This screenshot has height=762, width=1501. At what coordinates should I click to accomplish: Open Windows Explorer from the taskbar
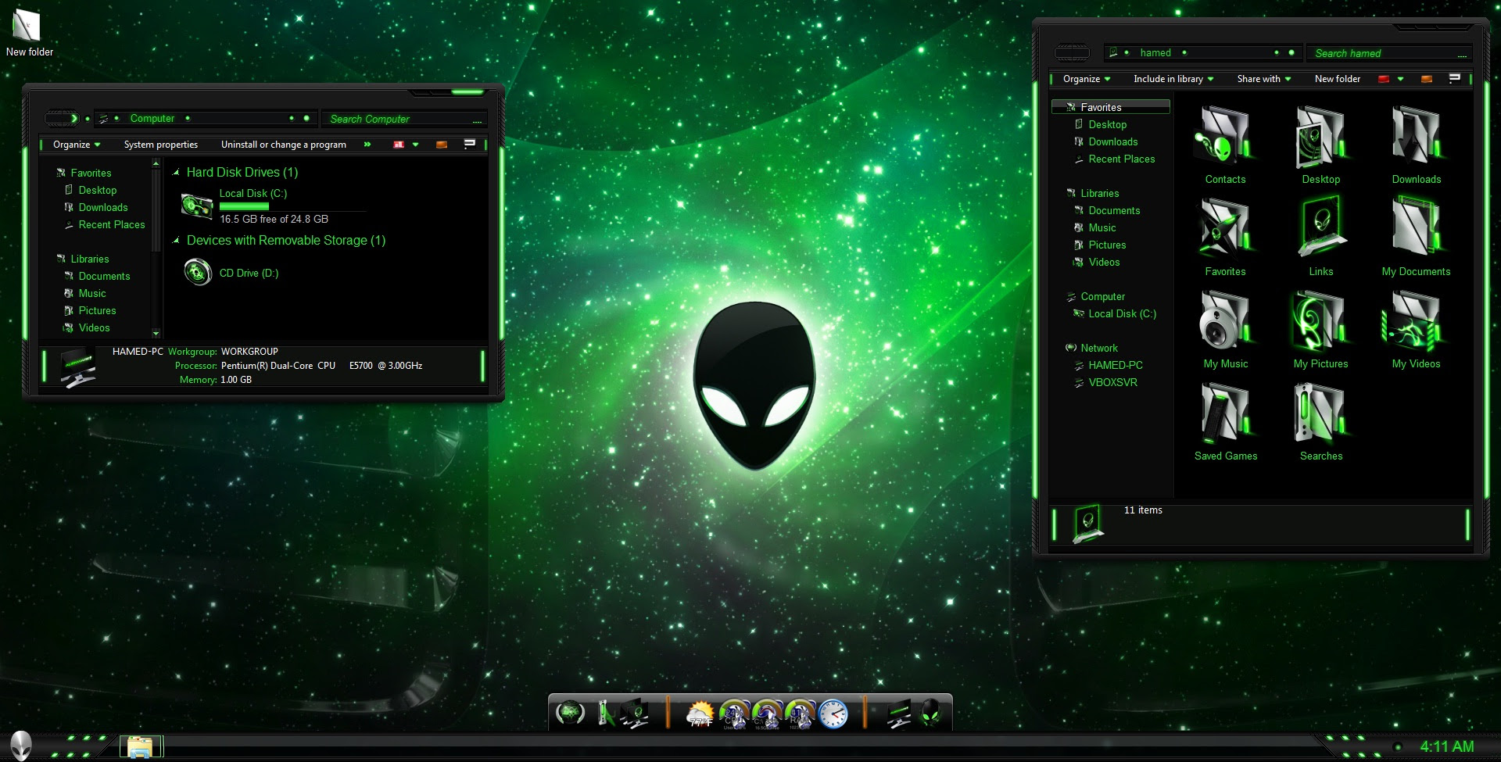click(x=141, y=747)
